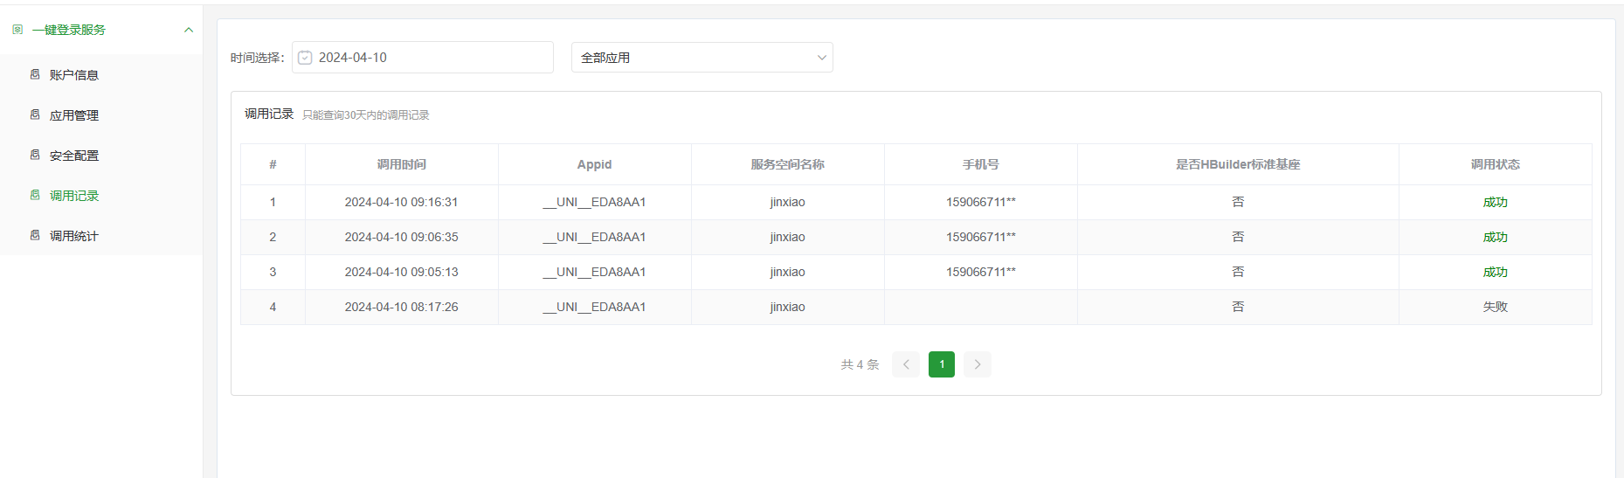Image resolution: width=1624 pixels, height=478 pixels.
Task: Select the 安全配置 menu item
Action: point(74,156)
